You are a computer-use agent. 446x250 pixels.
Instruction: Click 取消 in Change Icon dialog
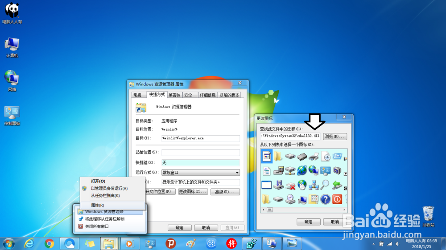click(x=335, y=222)
